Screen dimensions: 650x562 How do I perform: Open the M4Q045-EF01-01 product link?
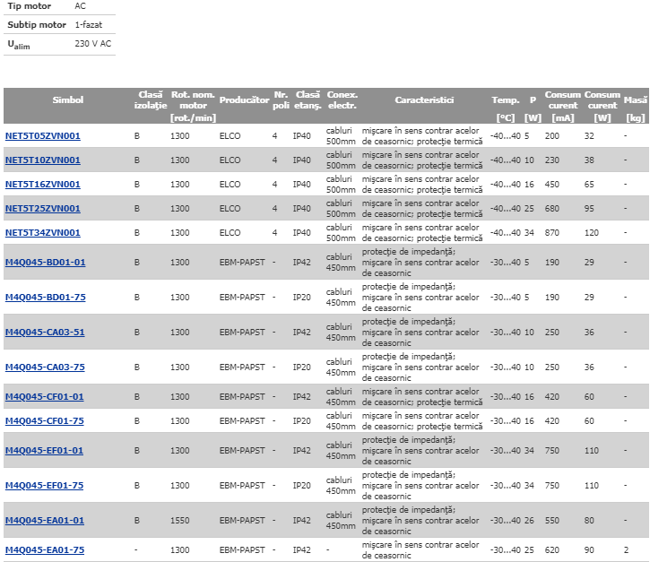pyautogui.click(x=44, y=451)
